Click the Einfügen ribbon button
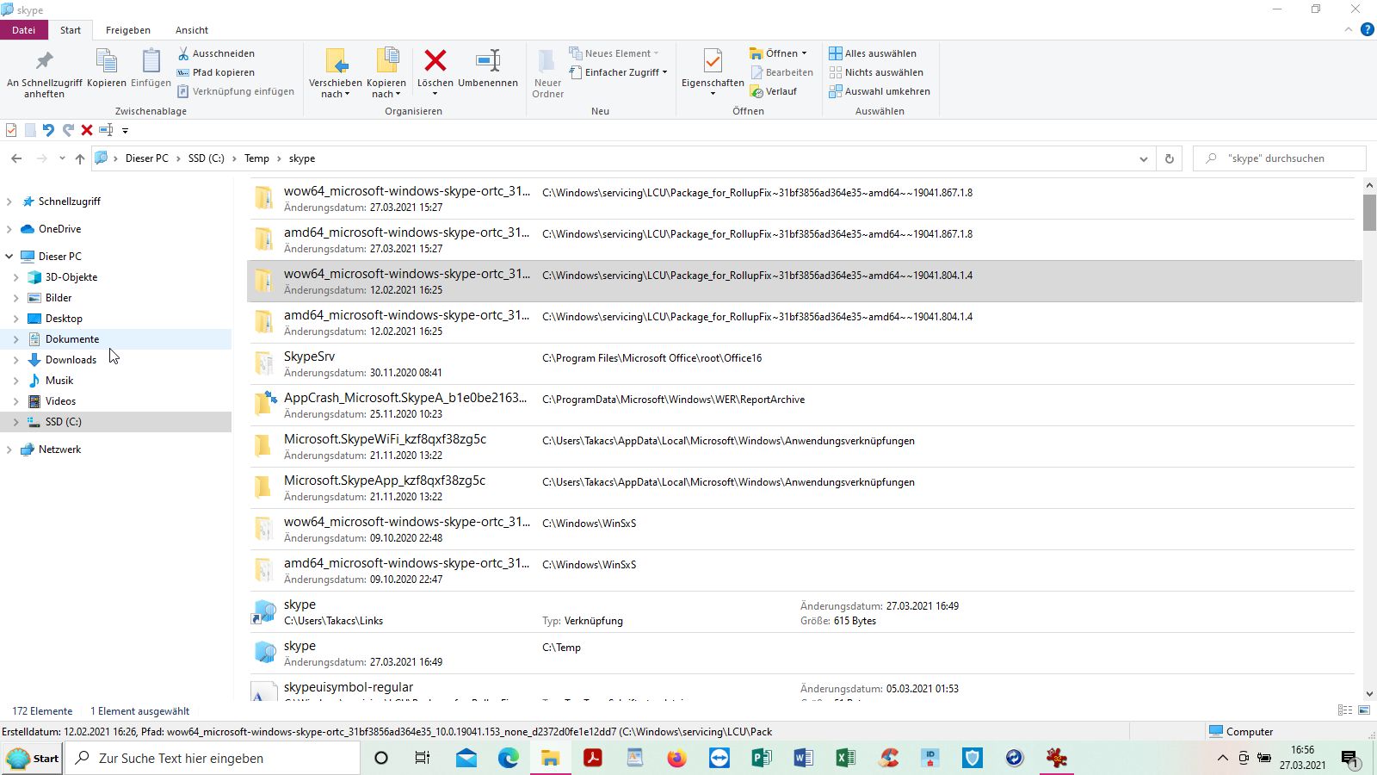This screenshot has width=1377, height=775. click(151, 69)
